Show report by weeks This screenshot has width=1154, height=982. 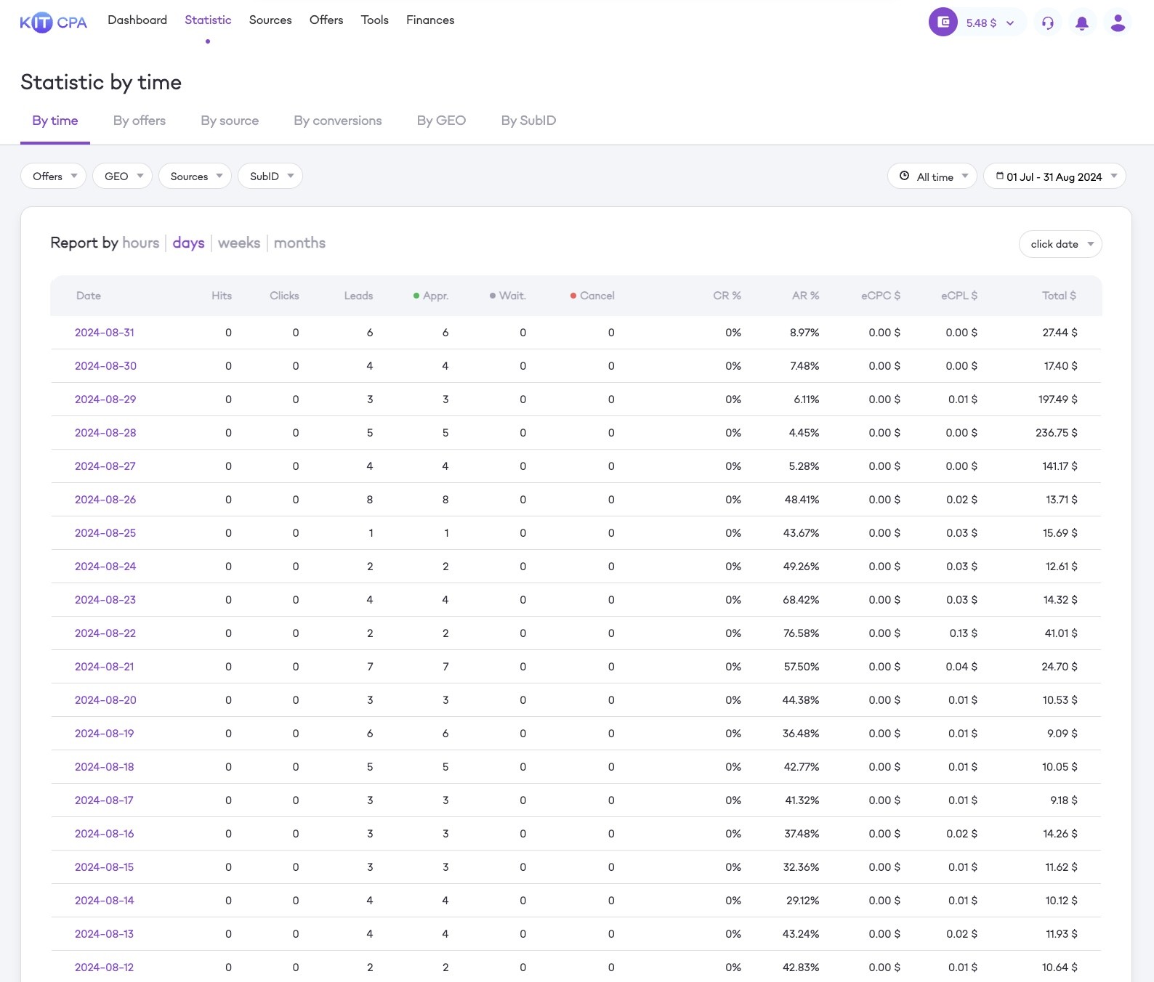(239, 243)
